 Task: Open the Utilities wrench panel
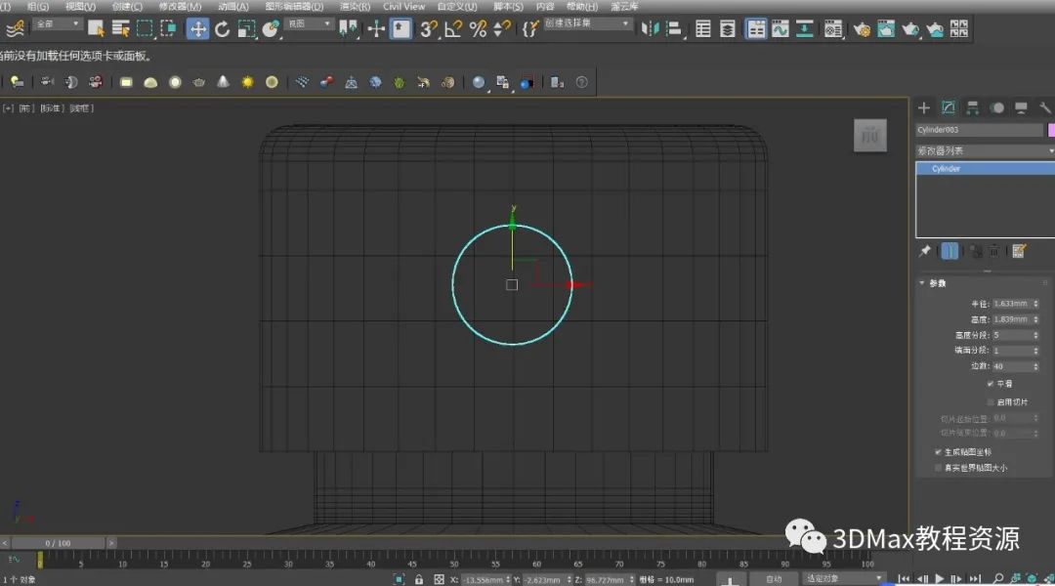coord(1044,107)
